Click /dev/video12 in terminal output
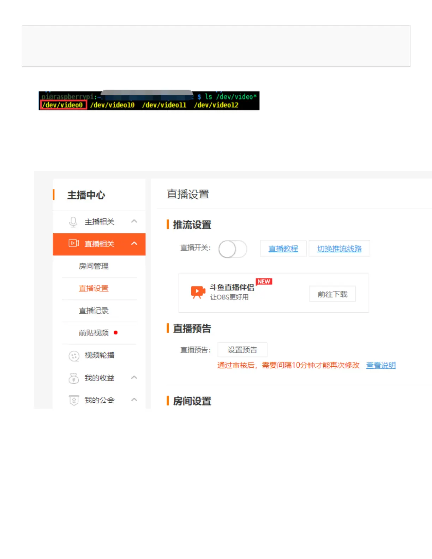The height and width of the screenshot is (559, 432). coord(216,105)
